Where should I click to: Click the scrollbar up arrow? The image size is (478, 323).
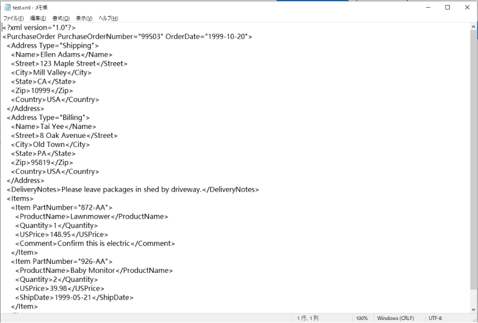coord(473,27)
